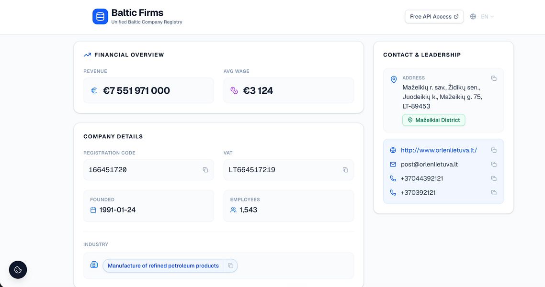This screenshot has width=545, height=287.
Task: Click the trend arrow icon beside Financial Overview
Action: tap(87, 55)
